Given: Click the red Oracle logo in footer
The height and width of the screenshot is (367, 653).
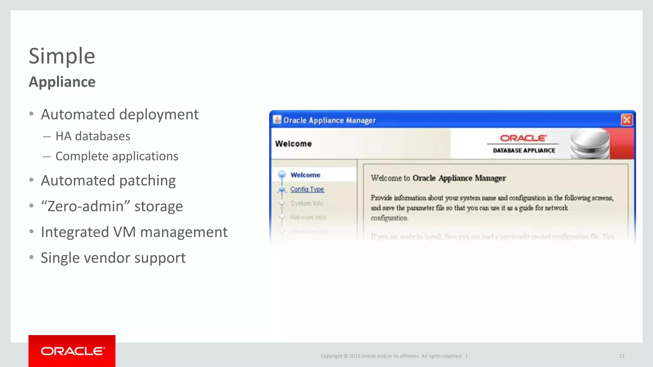Looking at the screenshot, I should [x=72, y=351].
